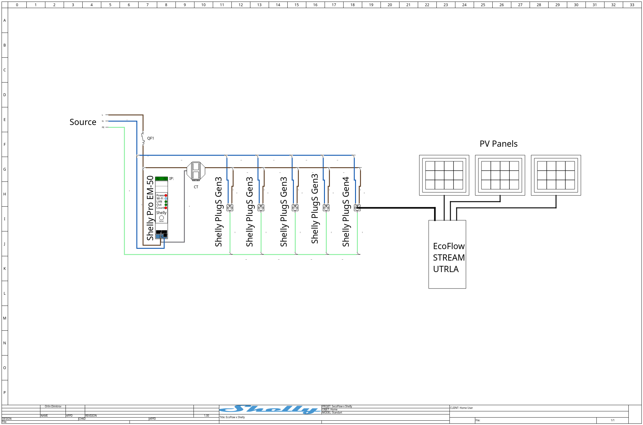This screenshot has width=643, height=425.
Task: Click the red Power LED indicator
Action: [x=166, y=195]
